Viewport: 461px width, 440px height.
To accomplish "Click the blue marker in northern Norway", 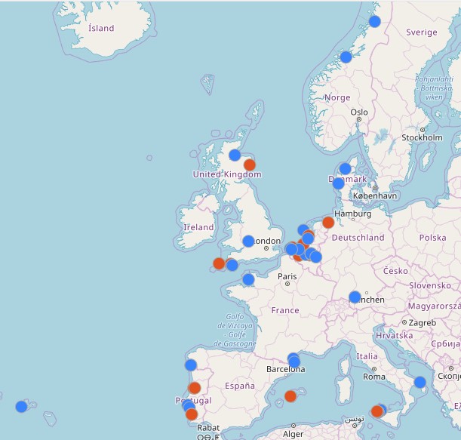I will (375, 21).
